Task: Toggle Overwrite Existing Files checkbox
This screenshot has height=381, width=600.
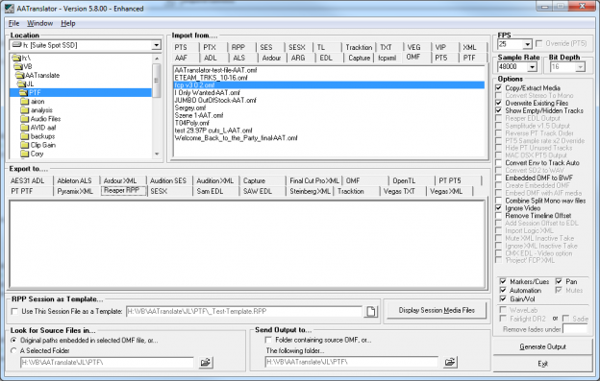Action: [499, 103]
